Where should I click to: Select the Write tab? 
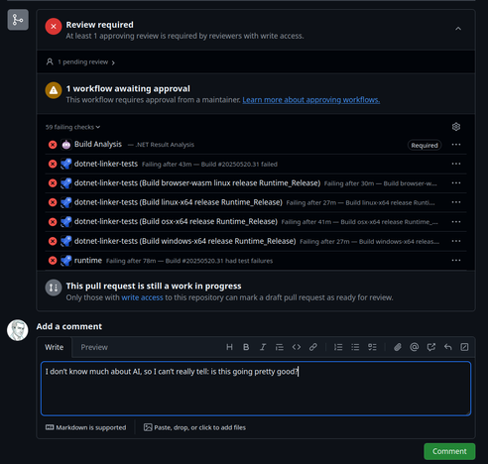(55, 347)
